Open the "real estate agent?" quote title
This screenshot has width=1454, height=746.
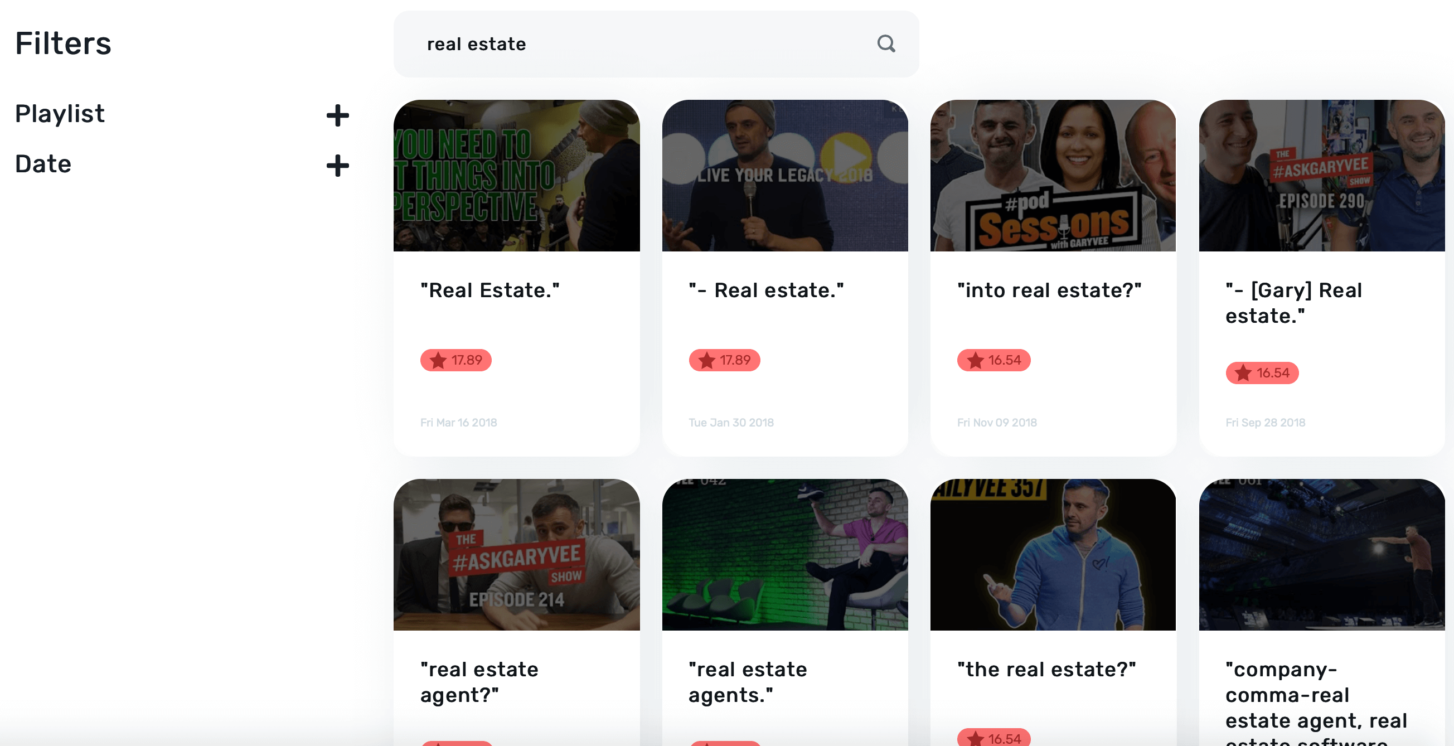pyautogui.click(x=479, y=682)
